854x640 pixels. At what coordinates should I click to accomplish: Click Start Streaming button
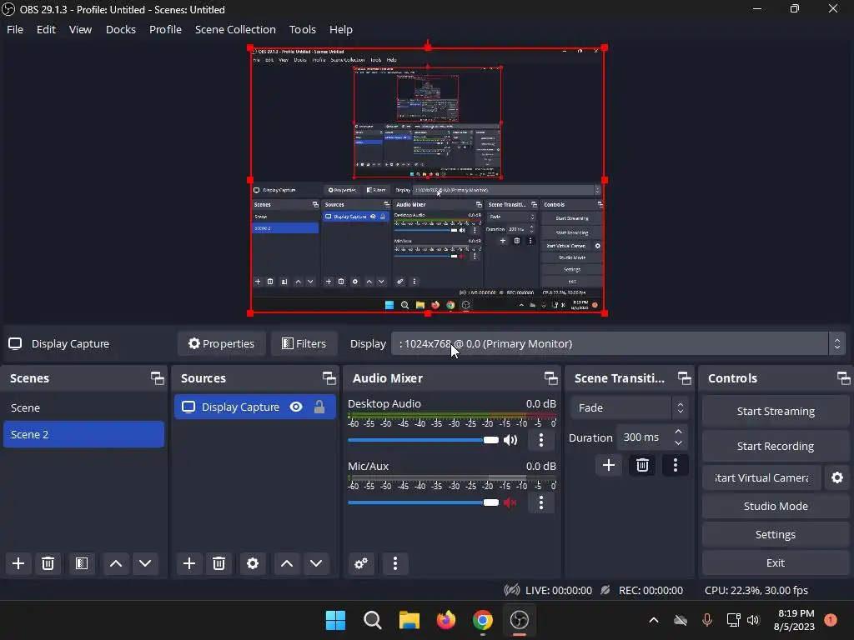(x=776, y=412)
